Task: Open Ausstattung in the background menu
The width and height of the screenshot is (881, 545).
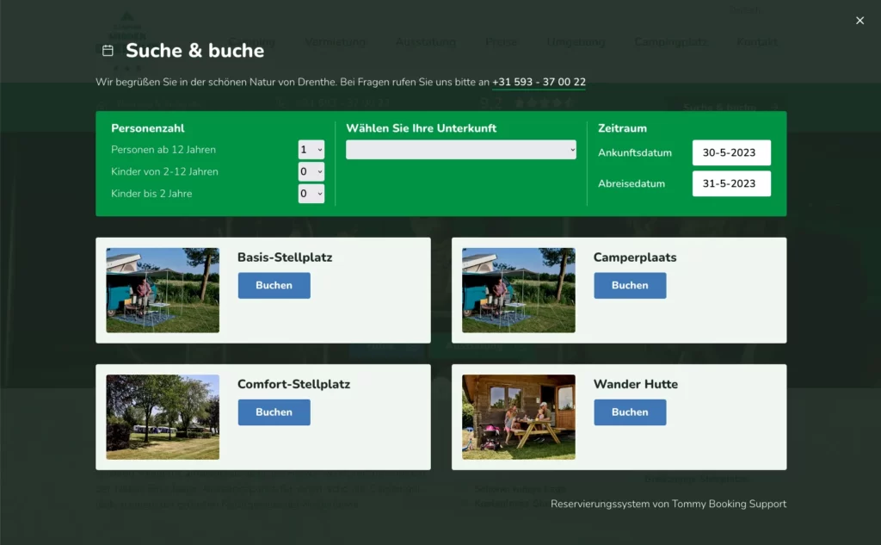Action: click(x=426, y=42)
